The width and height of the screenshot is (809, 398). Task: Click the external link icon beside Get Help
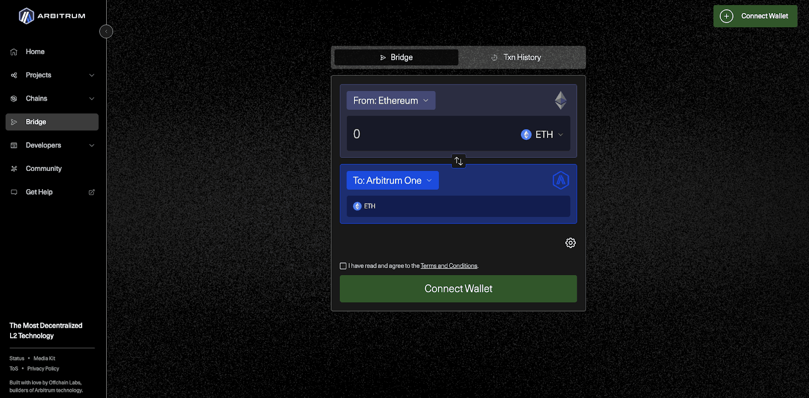pyautogui.click(x=92, y=192)
